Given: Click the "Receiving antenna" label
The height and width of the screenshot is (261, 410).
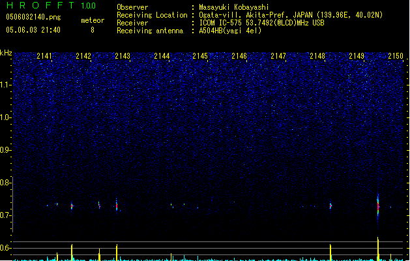Looking at the screenshot, I should pos(150,31).
